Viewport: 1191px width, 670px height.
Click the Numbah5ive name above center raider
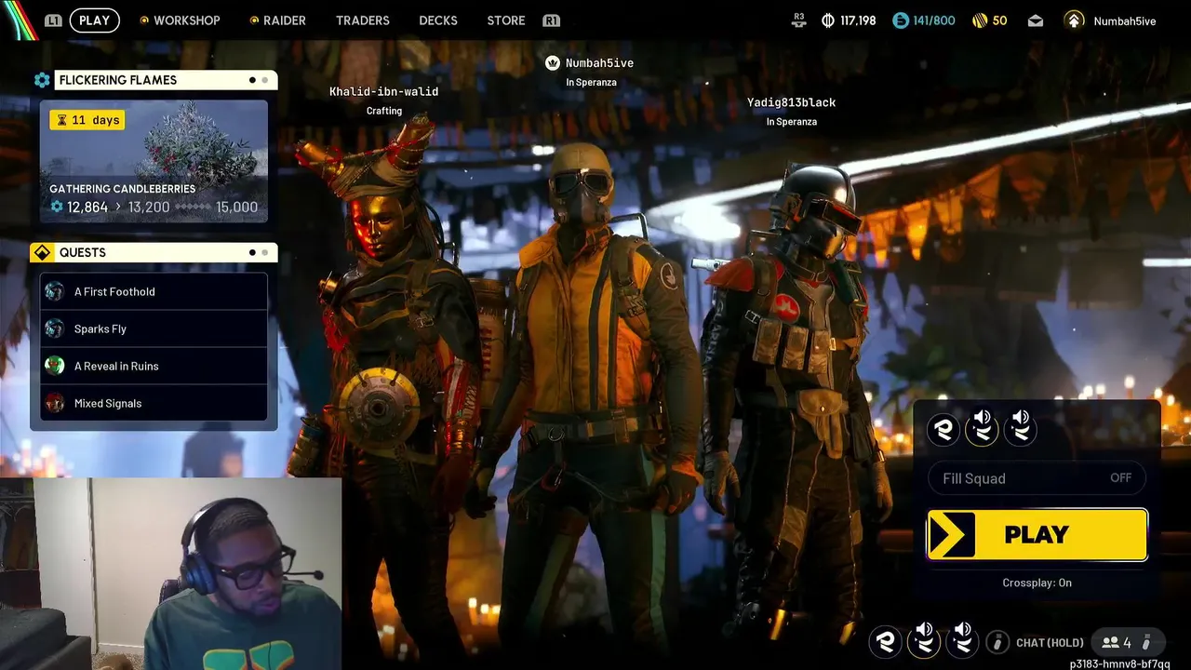(599, 63)
